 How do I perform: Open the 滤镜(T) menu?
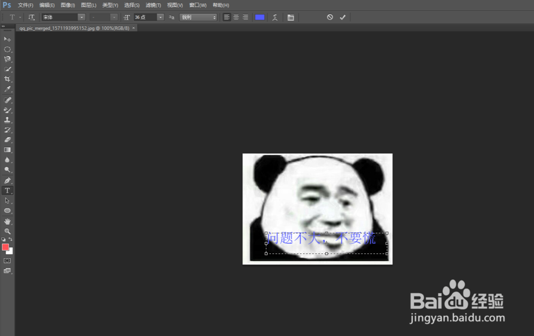(x=153, y=5)
